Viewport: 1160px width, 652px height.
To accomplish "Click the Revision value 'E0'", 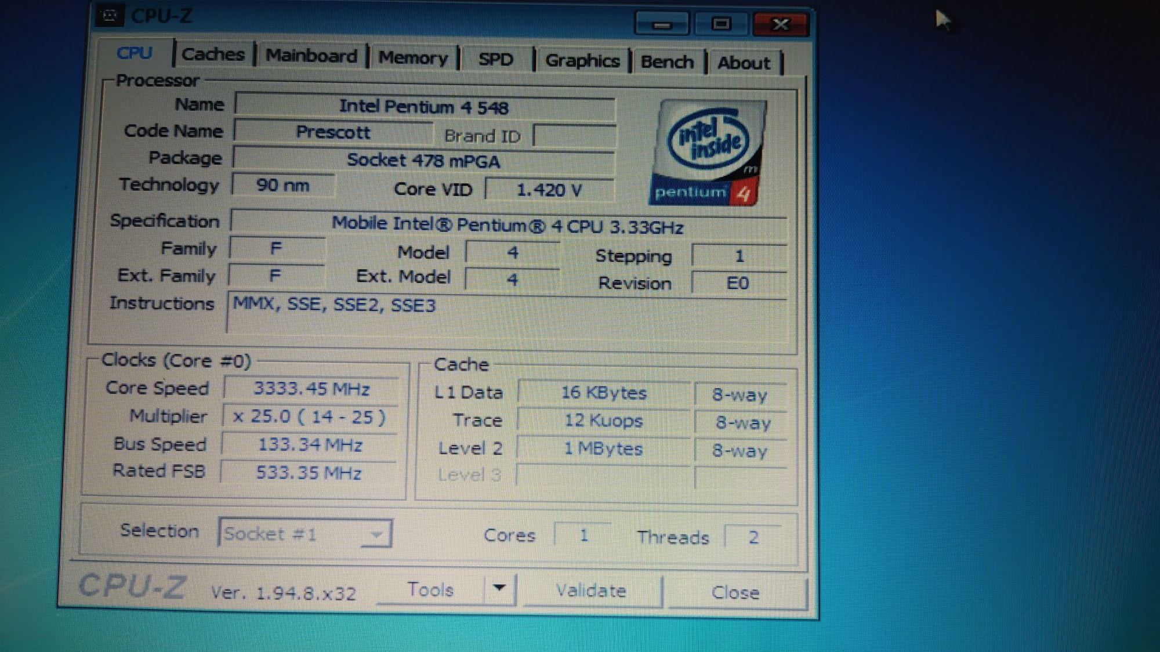I will 738,283.
